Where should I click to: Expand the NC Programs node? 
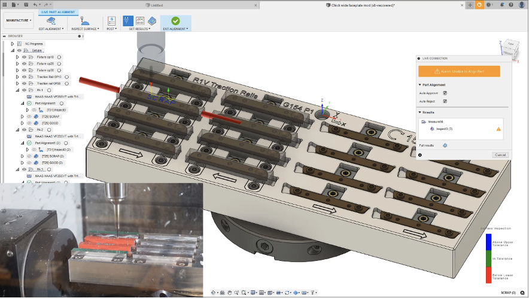coord(13,44)
